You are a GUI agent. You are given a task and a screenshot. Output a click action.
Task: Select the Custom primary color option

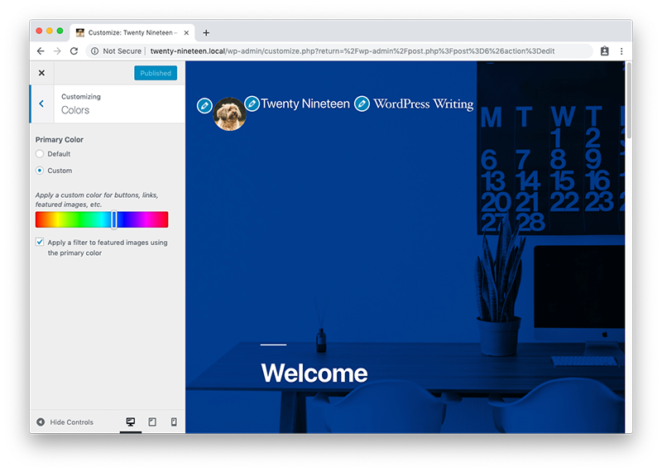coord(40,171)
